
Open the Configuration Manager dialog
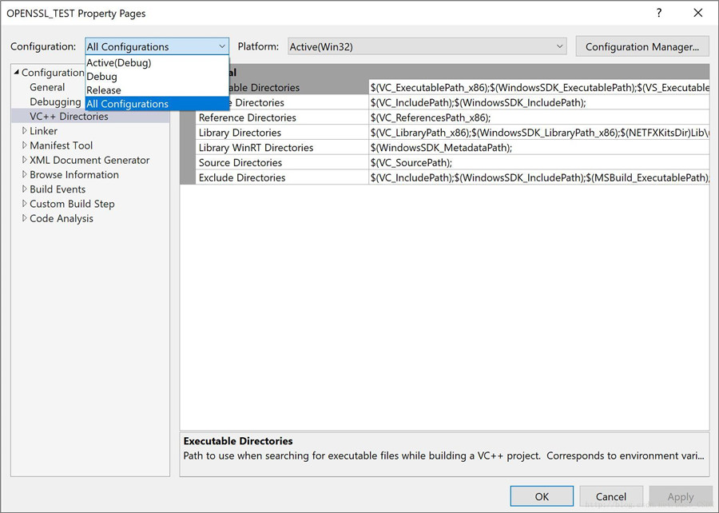[x=642, y=47]
